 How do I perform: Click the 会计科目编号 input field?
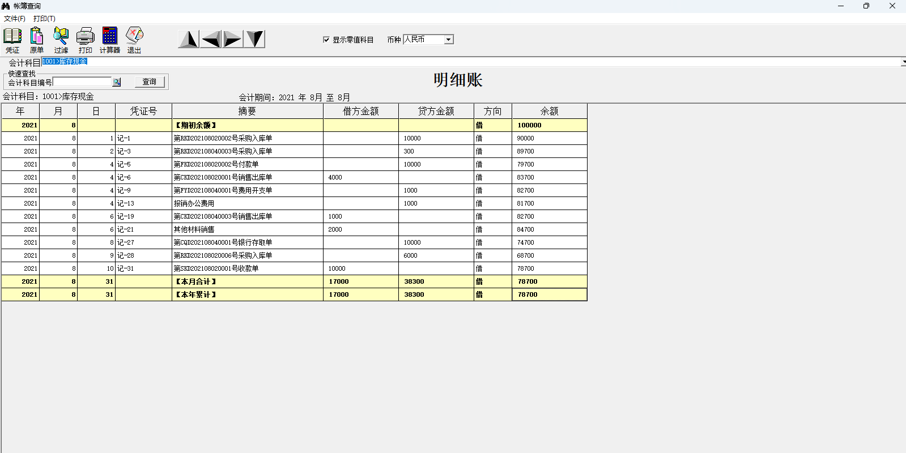(x=82, y=82)
